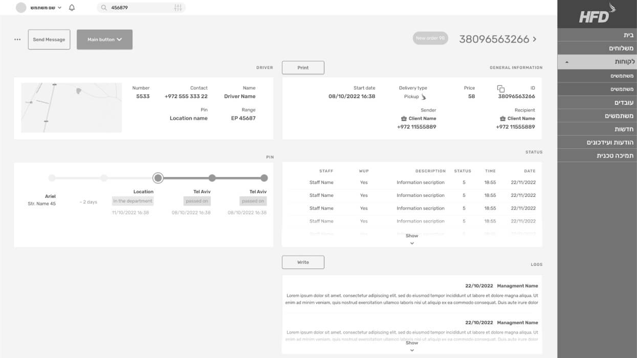Viewport: 637px width, 358px height.
Task: Collapse the לקוחות sidebar section
Action: coord(566,62)
